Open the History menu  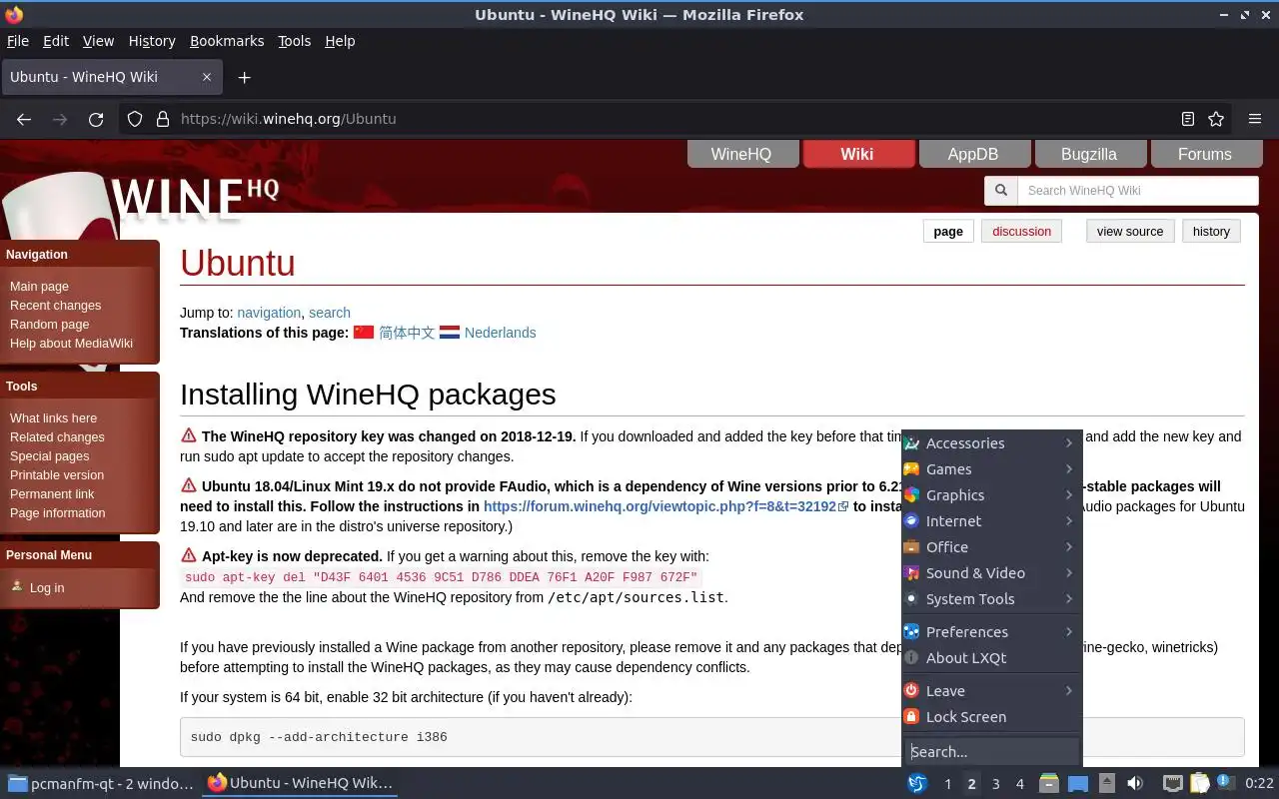[152, 41]
